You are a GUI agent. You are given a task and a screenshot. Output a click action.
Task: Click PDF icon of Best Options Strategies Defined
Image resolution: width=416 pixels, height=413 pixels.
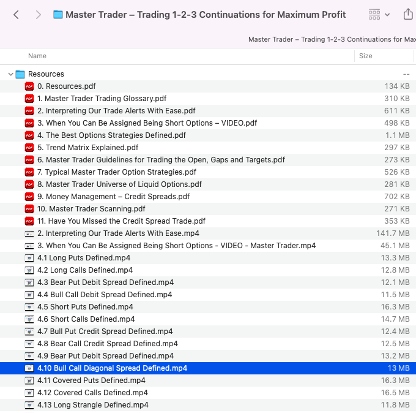click(x=29, y=135)
